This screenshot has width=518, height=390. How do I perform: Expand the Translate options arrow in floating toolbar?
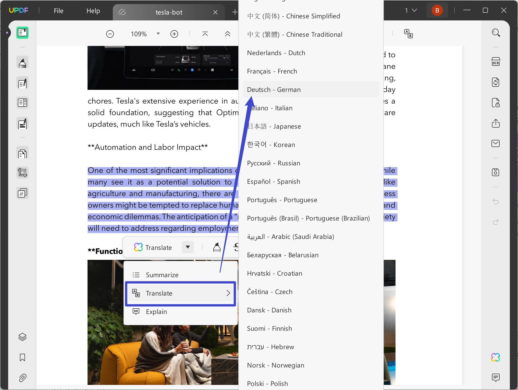[188, 247]
